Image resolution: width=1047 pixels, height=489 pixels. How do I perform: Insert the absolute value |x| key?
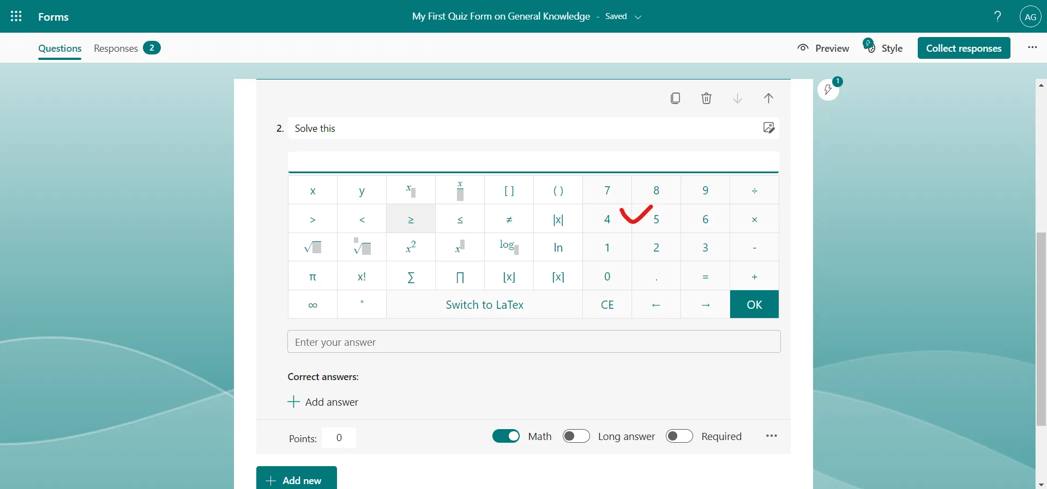point(558,219)
